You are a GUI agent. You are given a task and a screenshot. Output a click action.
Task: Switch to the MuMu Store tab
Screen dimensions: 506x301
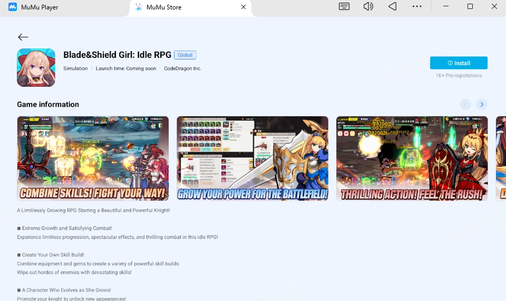[x=190, y=7]
